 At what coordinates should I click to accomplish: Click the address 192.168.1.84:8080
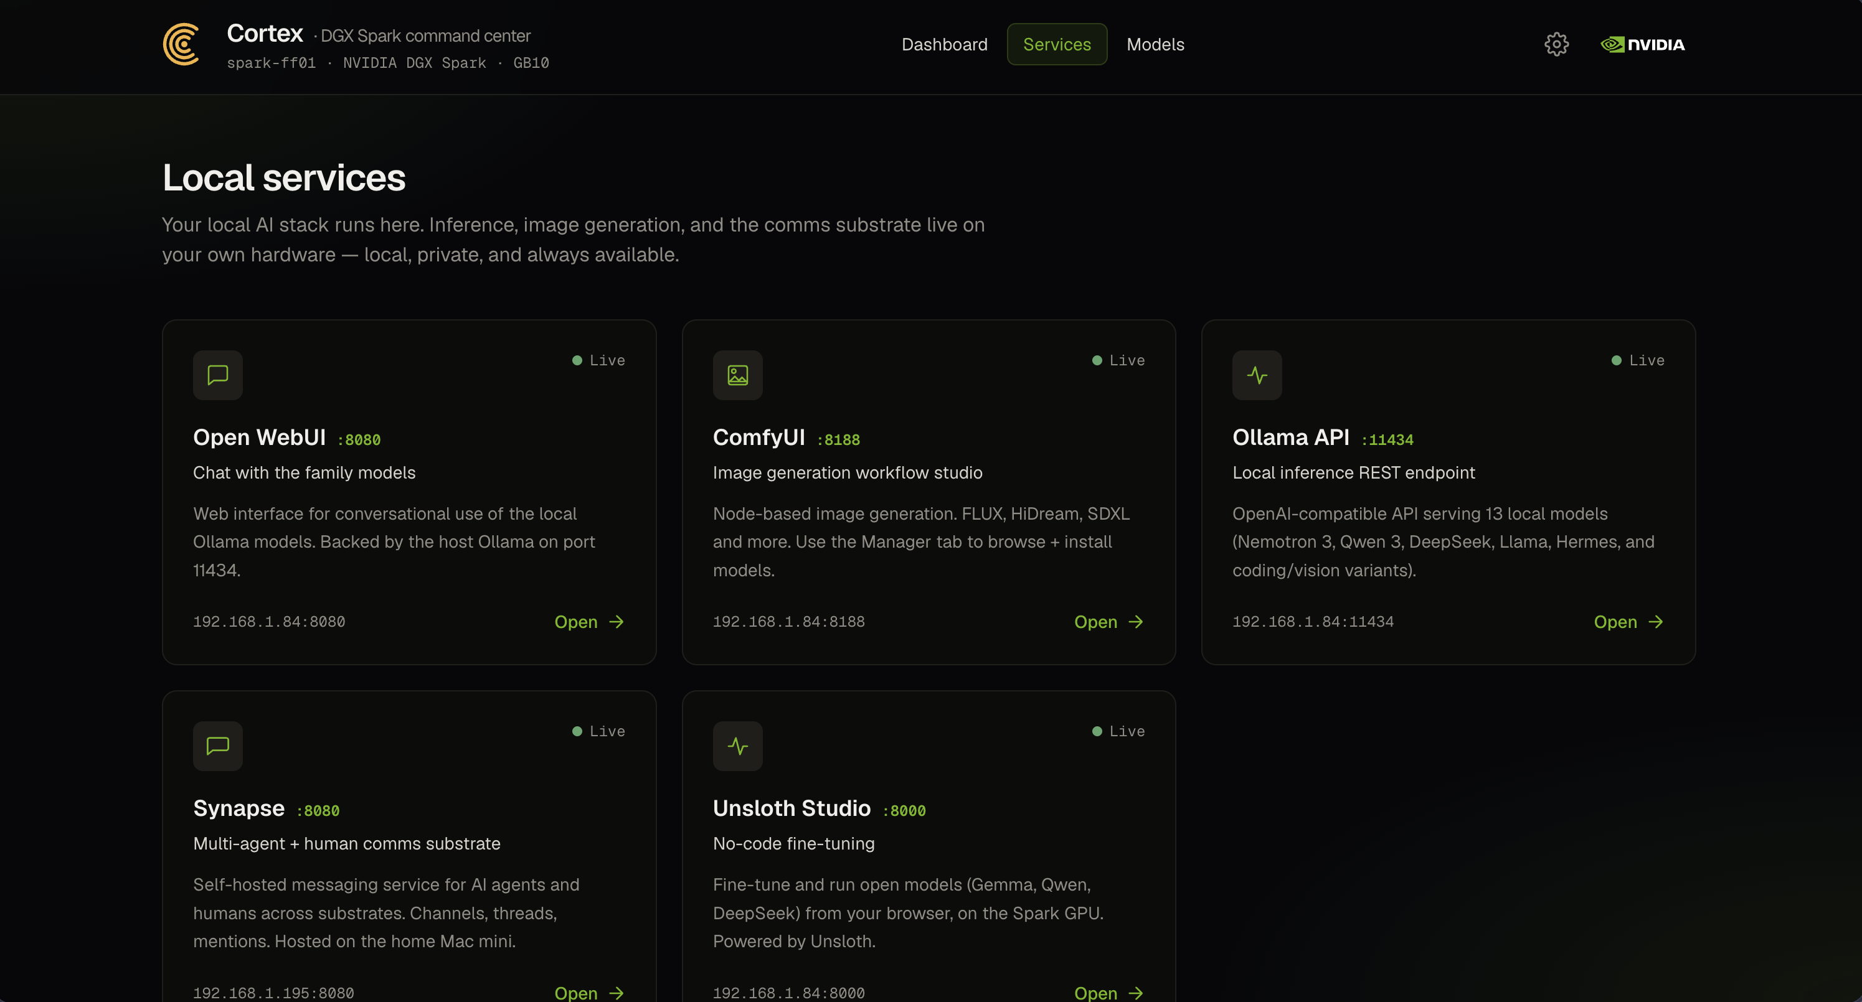click(269, 622)
